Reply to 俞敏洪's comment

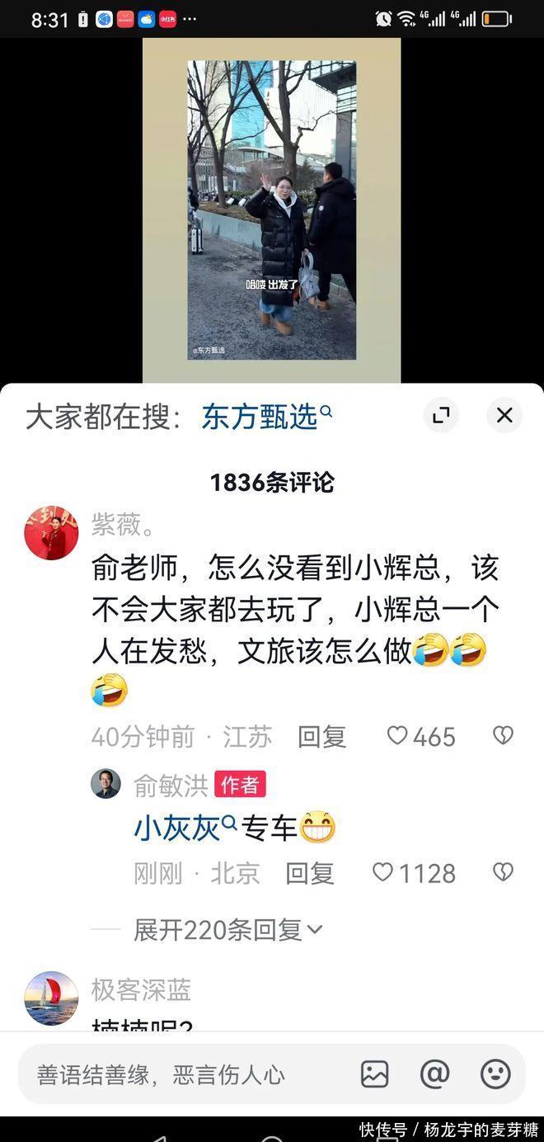[x=310, y=873]
